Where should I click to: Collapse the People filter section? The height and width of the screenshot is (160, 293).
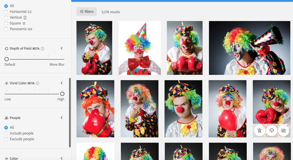tap(62, 118)
